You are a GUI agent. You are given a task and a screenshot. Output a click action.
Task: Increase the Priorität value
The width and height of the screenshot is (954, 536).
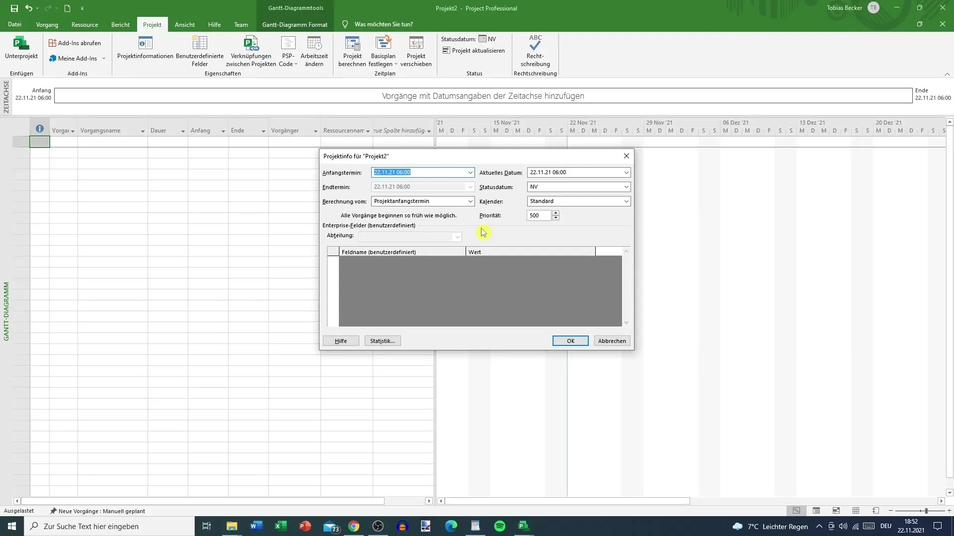tap(556, 213)
